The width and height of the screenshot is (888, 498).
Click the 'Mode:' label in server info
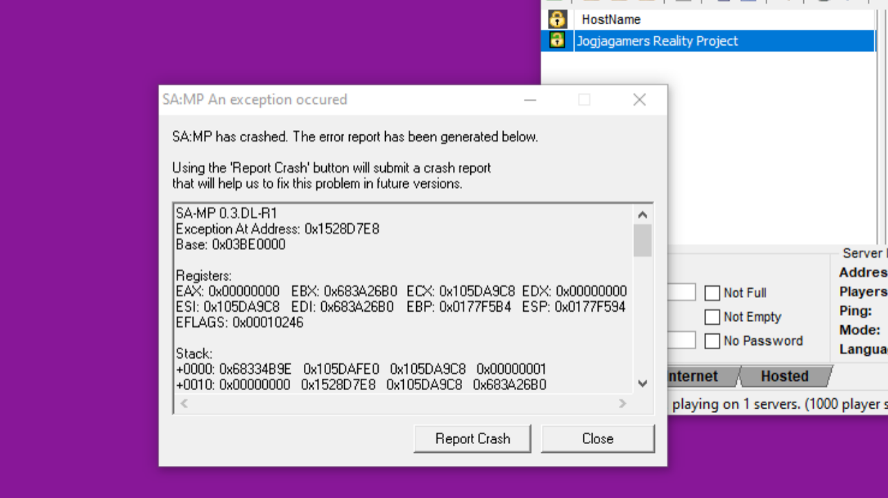(x=860, y=330)
